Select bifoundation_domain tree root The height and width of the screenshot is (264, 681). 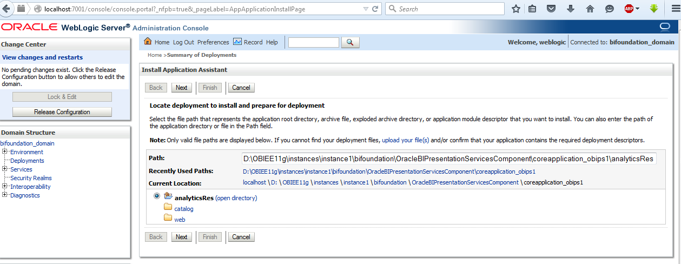pos(27,143)
